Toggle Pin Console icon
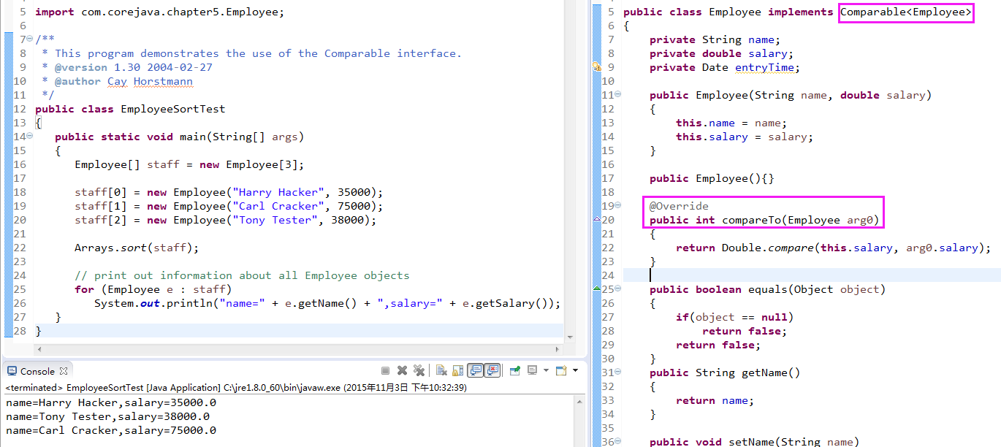 pyautogui.click(x=515, y=370)
